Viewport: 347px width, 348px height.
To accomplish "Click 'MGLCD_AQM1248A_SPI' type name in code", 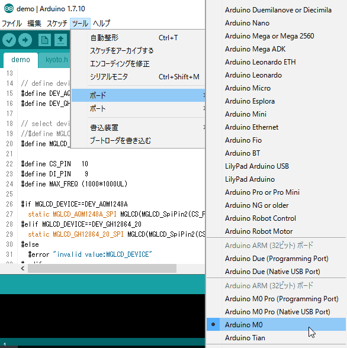I will tap(85, 214).
